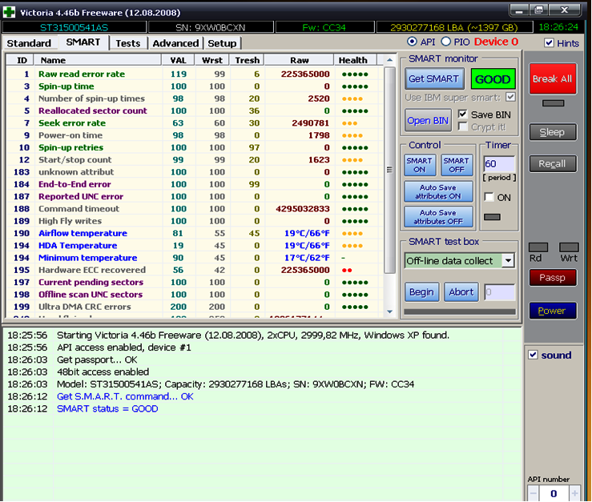592x502 pixels.
Task: Switch to the Setup tab
Action: tap(222, 43)
